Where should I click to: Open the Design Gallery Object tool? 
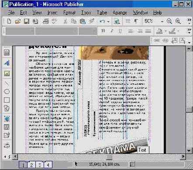[7, 145]
